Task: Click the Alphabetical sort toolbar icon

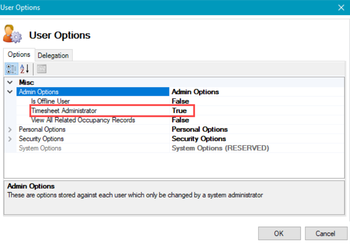Action: click(24, 69)
